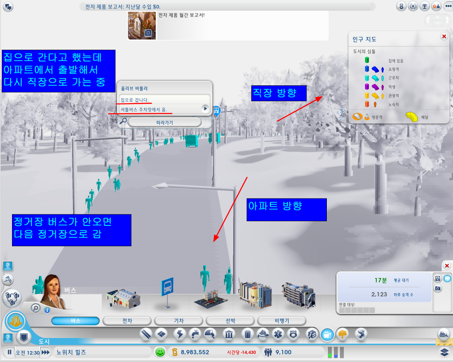Toggle the bus view in transit panel
Screen dimensions: 453x362
438,278
